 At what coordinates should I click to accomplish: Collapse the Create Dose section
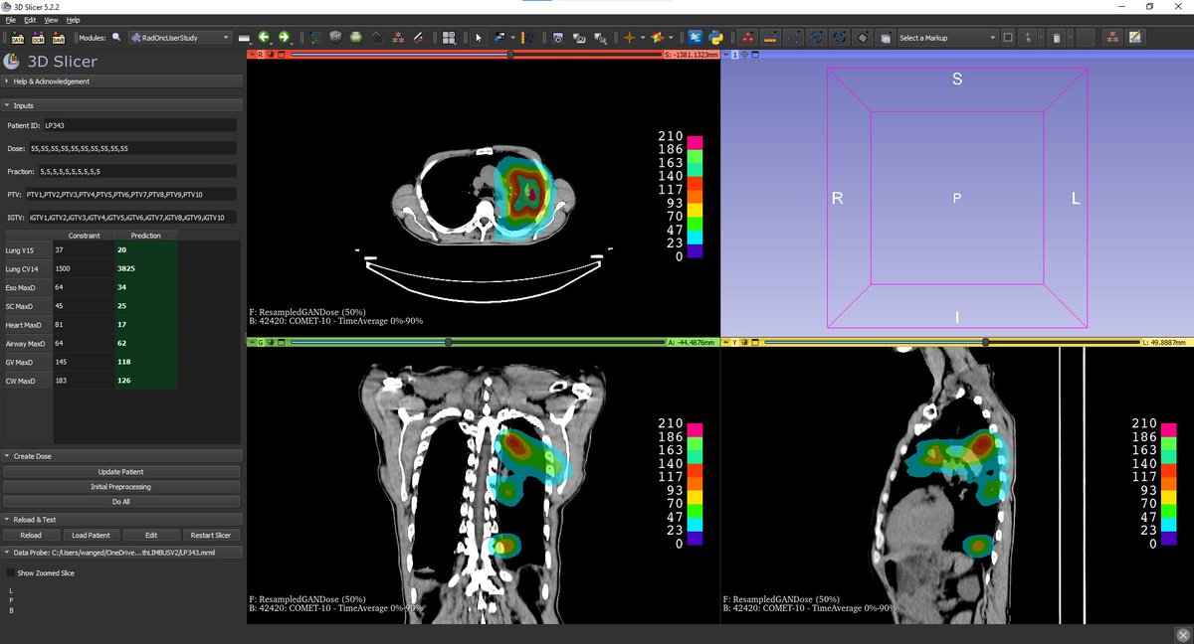(123, 456)
